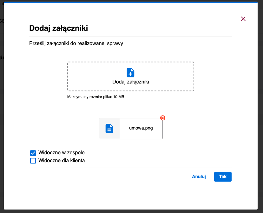The height and width of the screenshot is (213, 263).
Task: Close the dialog with the red X icon
Action: tap(243, 19)
